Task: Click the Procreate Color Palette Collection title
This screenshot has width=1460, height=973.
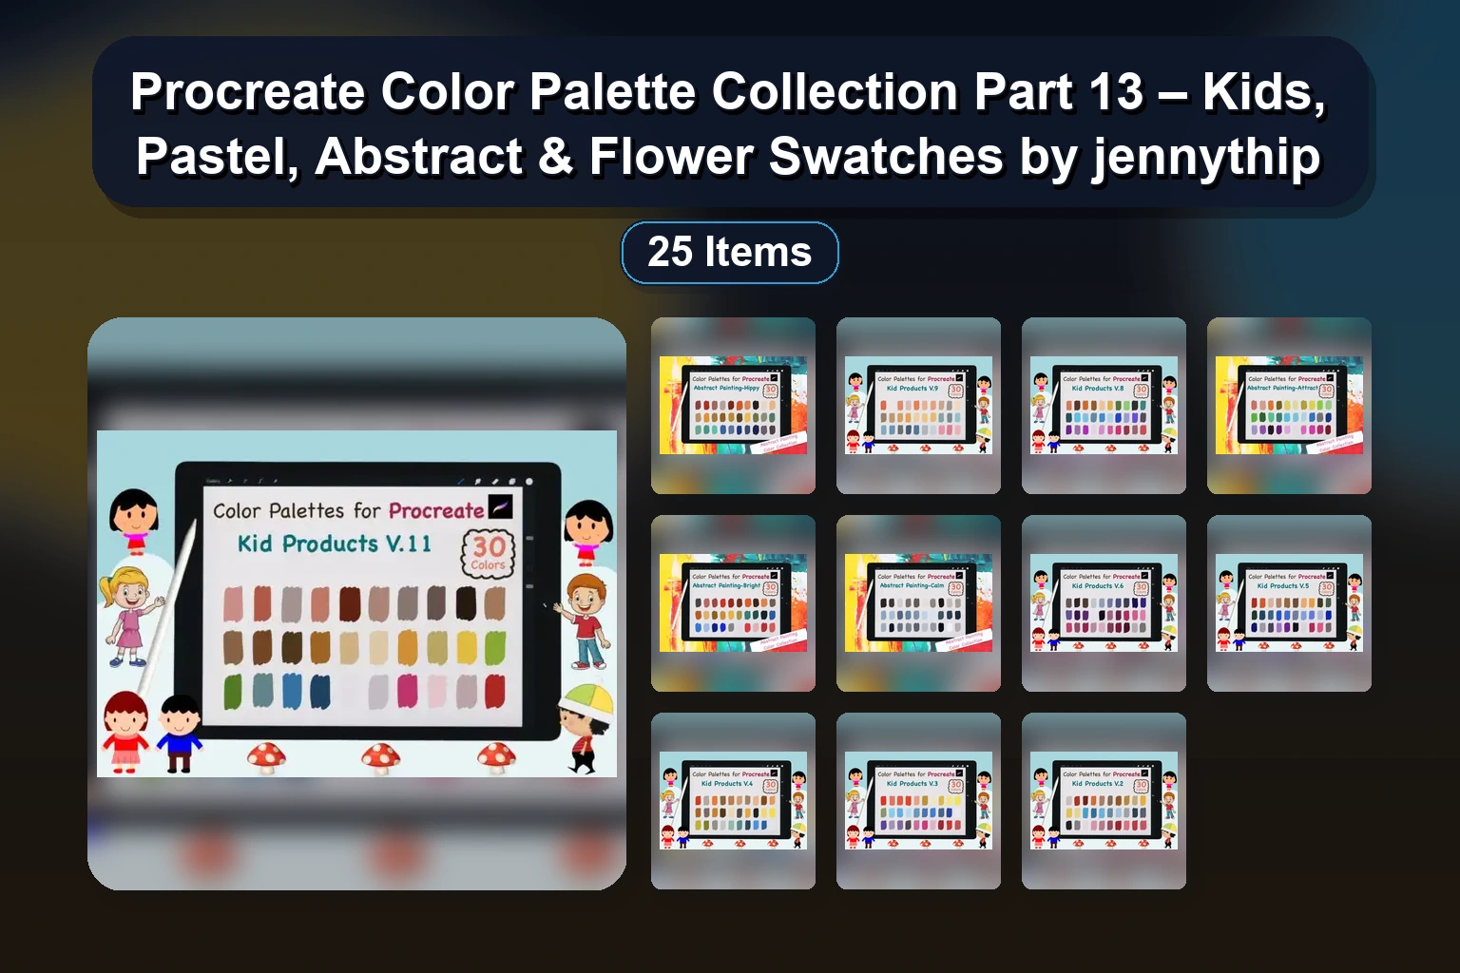Action: click(x=730, y=124)
